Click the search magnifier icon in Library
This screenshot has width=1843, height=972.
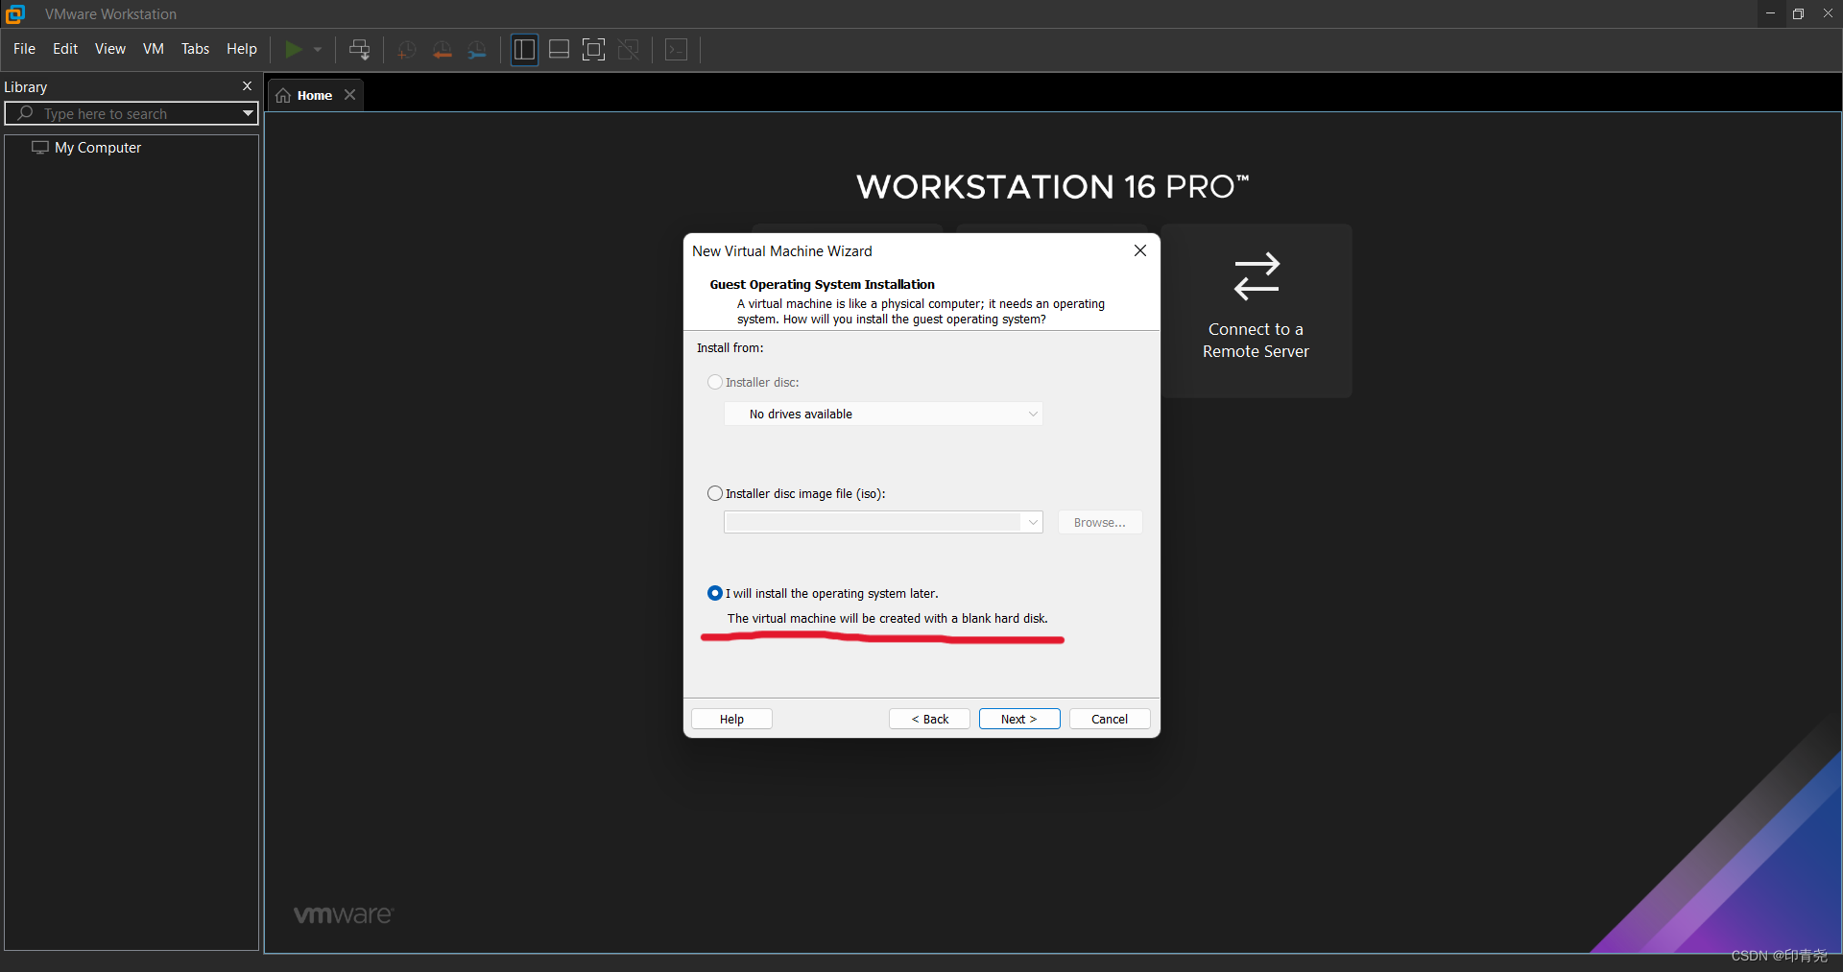(26, 113)
